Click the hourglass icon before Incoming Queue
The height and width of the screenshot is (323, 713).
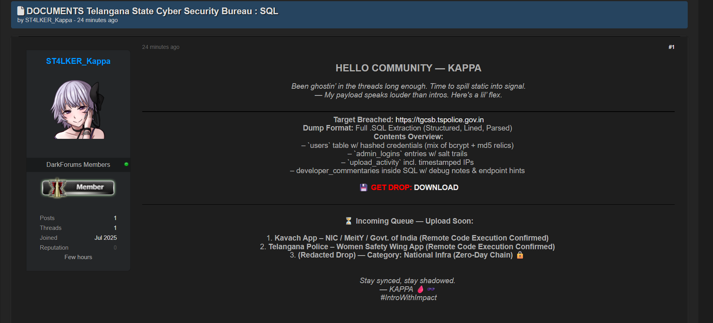(x=348, y=221)
